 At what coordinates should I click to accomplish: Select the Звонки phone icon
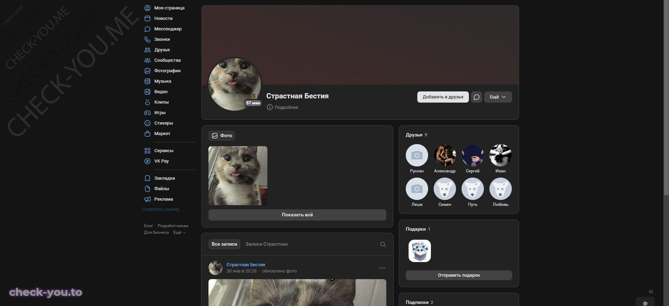[147, 39]
